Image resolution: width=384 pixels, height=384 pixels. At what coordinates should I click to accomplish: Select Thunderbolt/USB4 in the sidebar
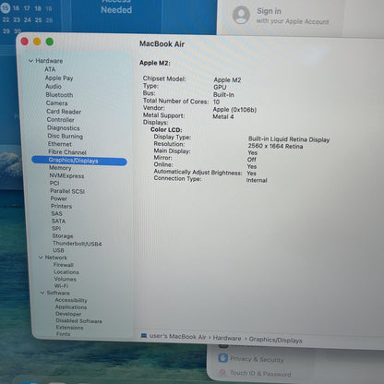(x=78, y=244)
